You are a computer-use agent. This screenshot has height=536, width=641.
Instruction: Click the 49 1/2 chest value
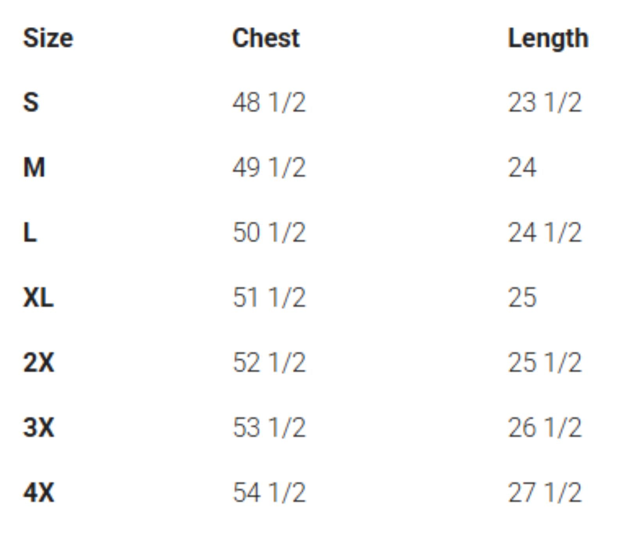click(269, 168)
